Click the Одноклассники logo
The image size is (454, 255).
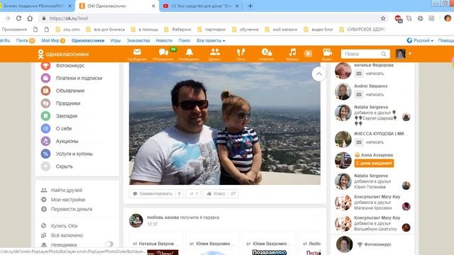(63, 54)
